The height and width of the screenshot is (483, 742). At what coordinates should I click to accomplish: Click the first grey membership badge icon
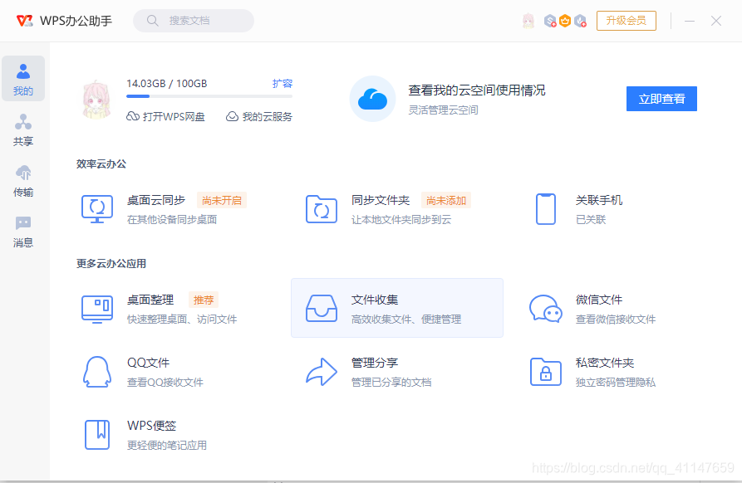coord(550,21)
